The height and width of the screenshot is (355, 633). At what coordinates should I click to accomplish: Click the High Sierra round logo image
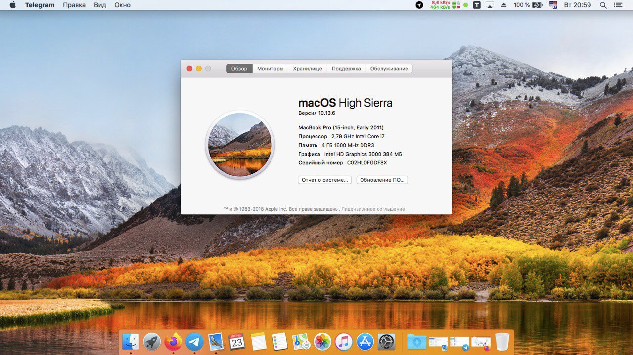point(240,144)
